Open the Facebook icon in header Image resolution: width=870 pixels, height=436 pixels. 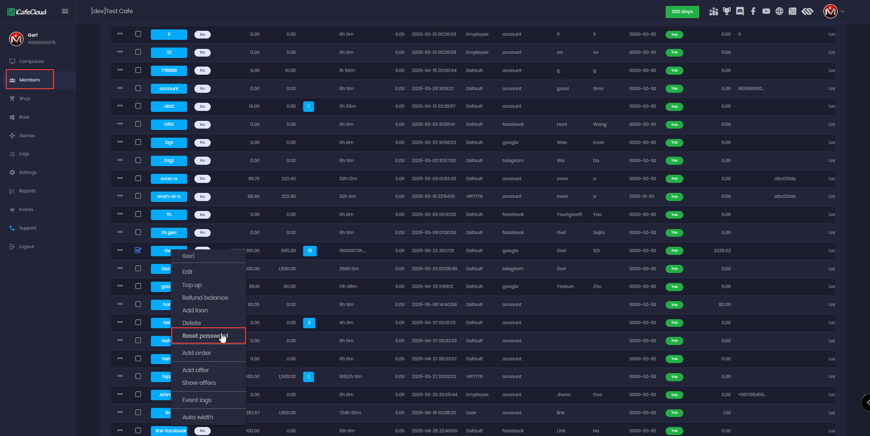[x=753, y=11]
